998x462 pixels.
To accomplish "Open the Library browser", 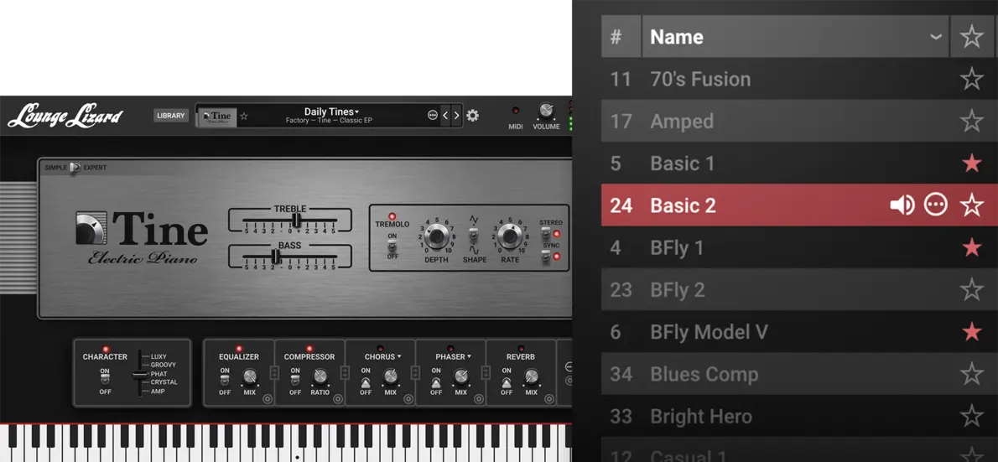I will click(x=171, y=116).
